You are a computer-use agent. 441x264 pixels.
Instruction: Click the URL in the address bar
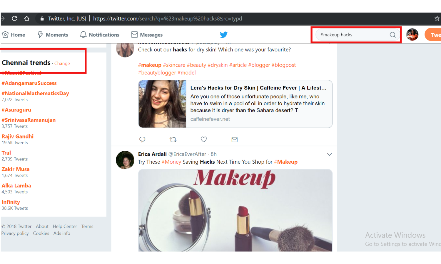click(x=168, y=18)
